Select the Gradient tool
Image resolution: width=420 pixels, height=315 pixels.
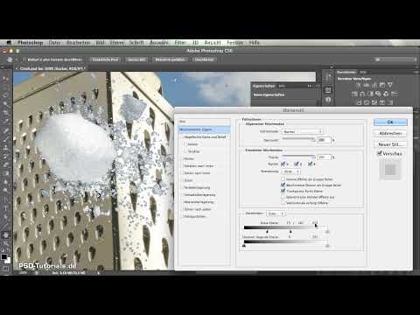[x=5, y=173]
